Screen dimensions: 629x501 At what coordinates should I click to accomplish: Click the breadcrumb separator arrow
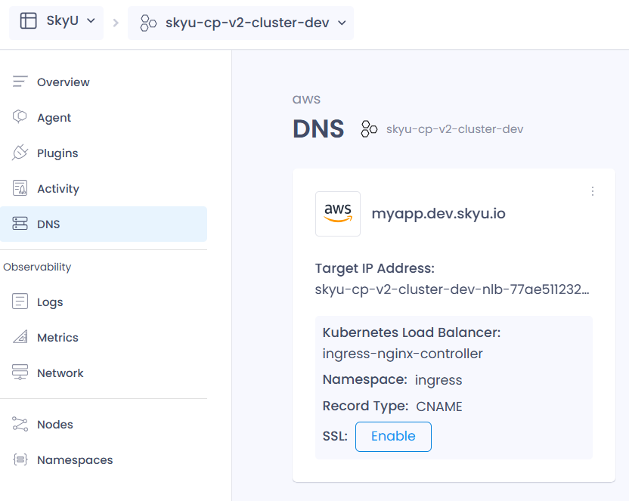coord(116,23)
